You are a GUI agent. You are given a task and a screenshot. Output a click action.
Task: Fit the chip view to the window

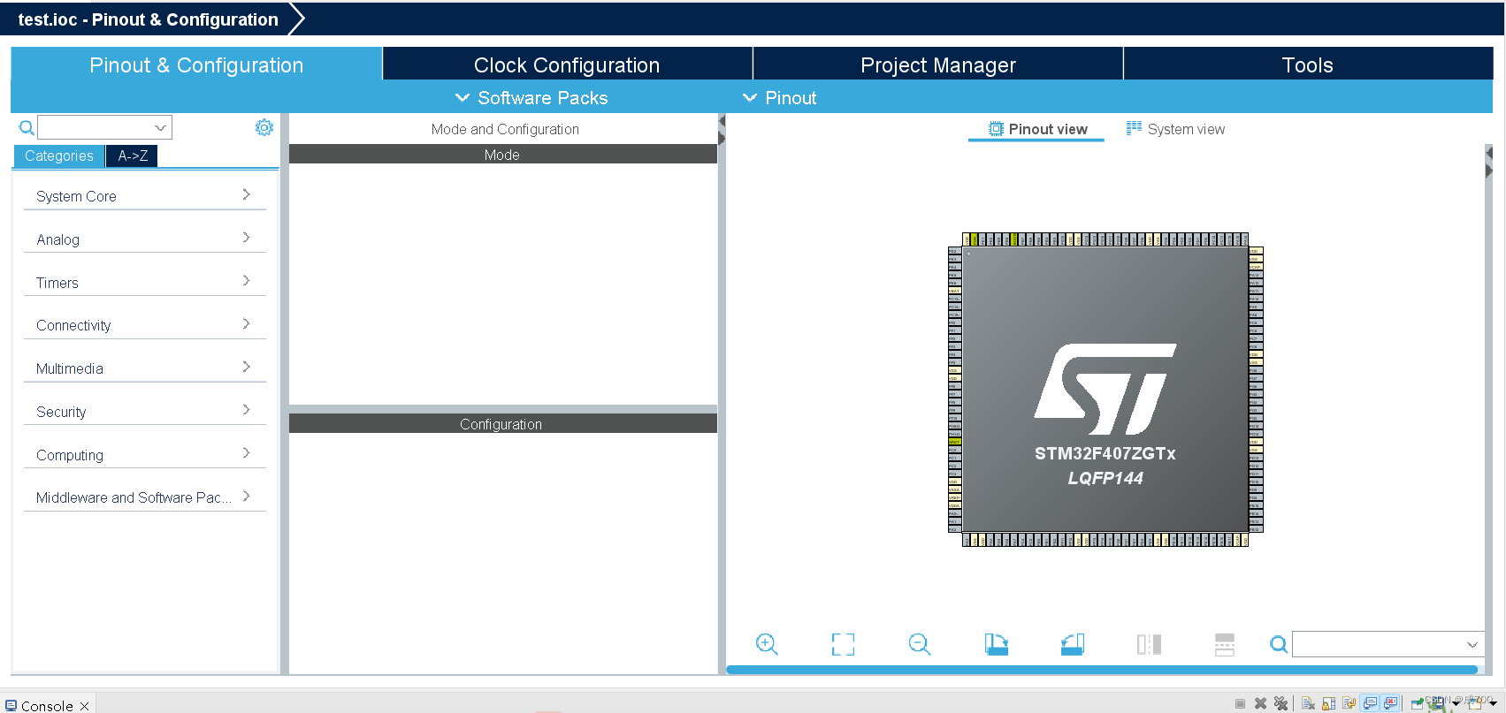click(843, 644)
